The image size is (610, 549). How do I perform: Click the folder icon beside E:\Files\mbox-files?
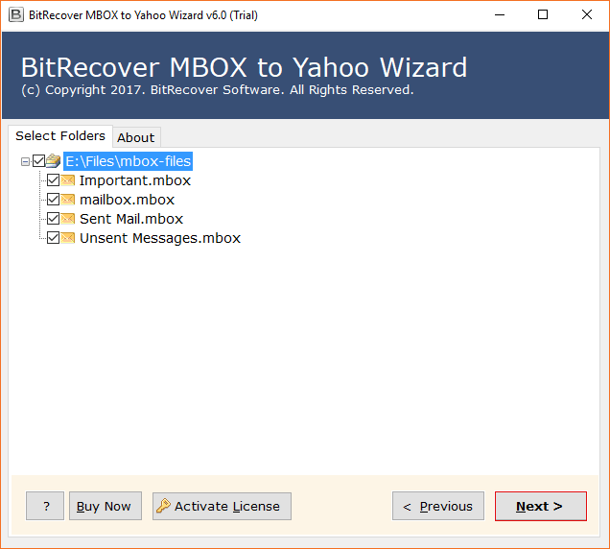54,161
